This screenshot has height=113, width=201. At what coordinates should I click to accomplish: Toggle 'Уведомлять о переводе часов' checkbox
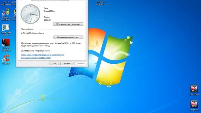(22, 51)
